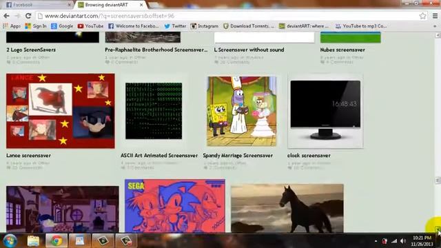Click the Spandy Marriage Screensaver title

[238, 156]
